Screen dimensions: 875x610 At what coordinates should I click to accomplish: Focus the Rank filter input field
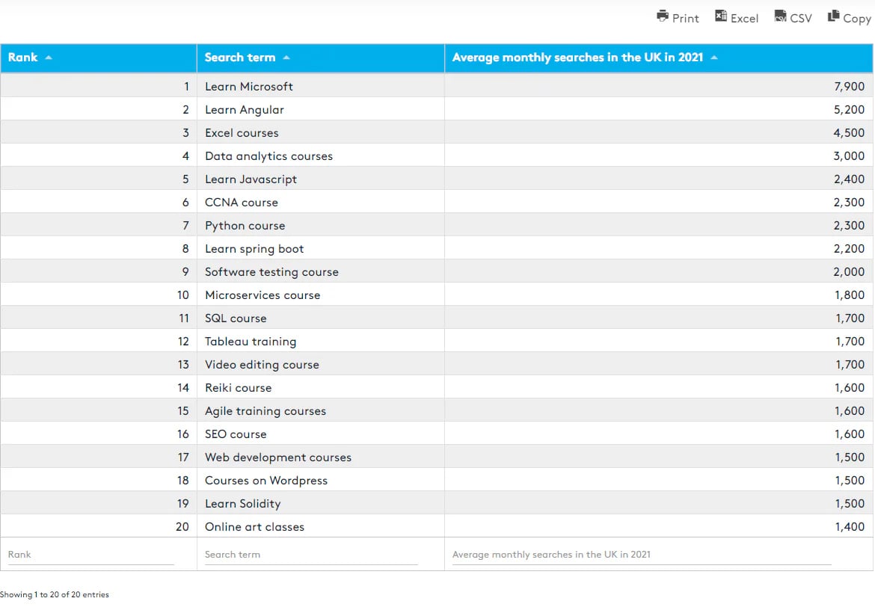[x=90, y=555]
